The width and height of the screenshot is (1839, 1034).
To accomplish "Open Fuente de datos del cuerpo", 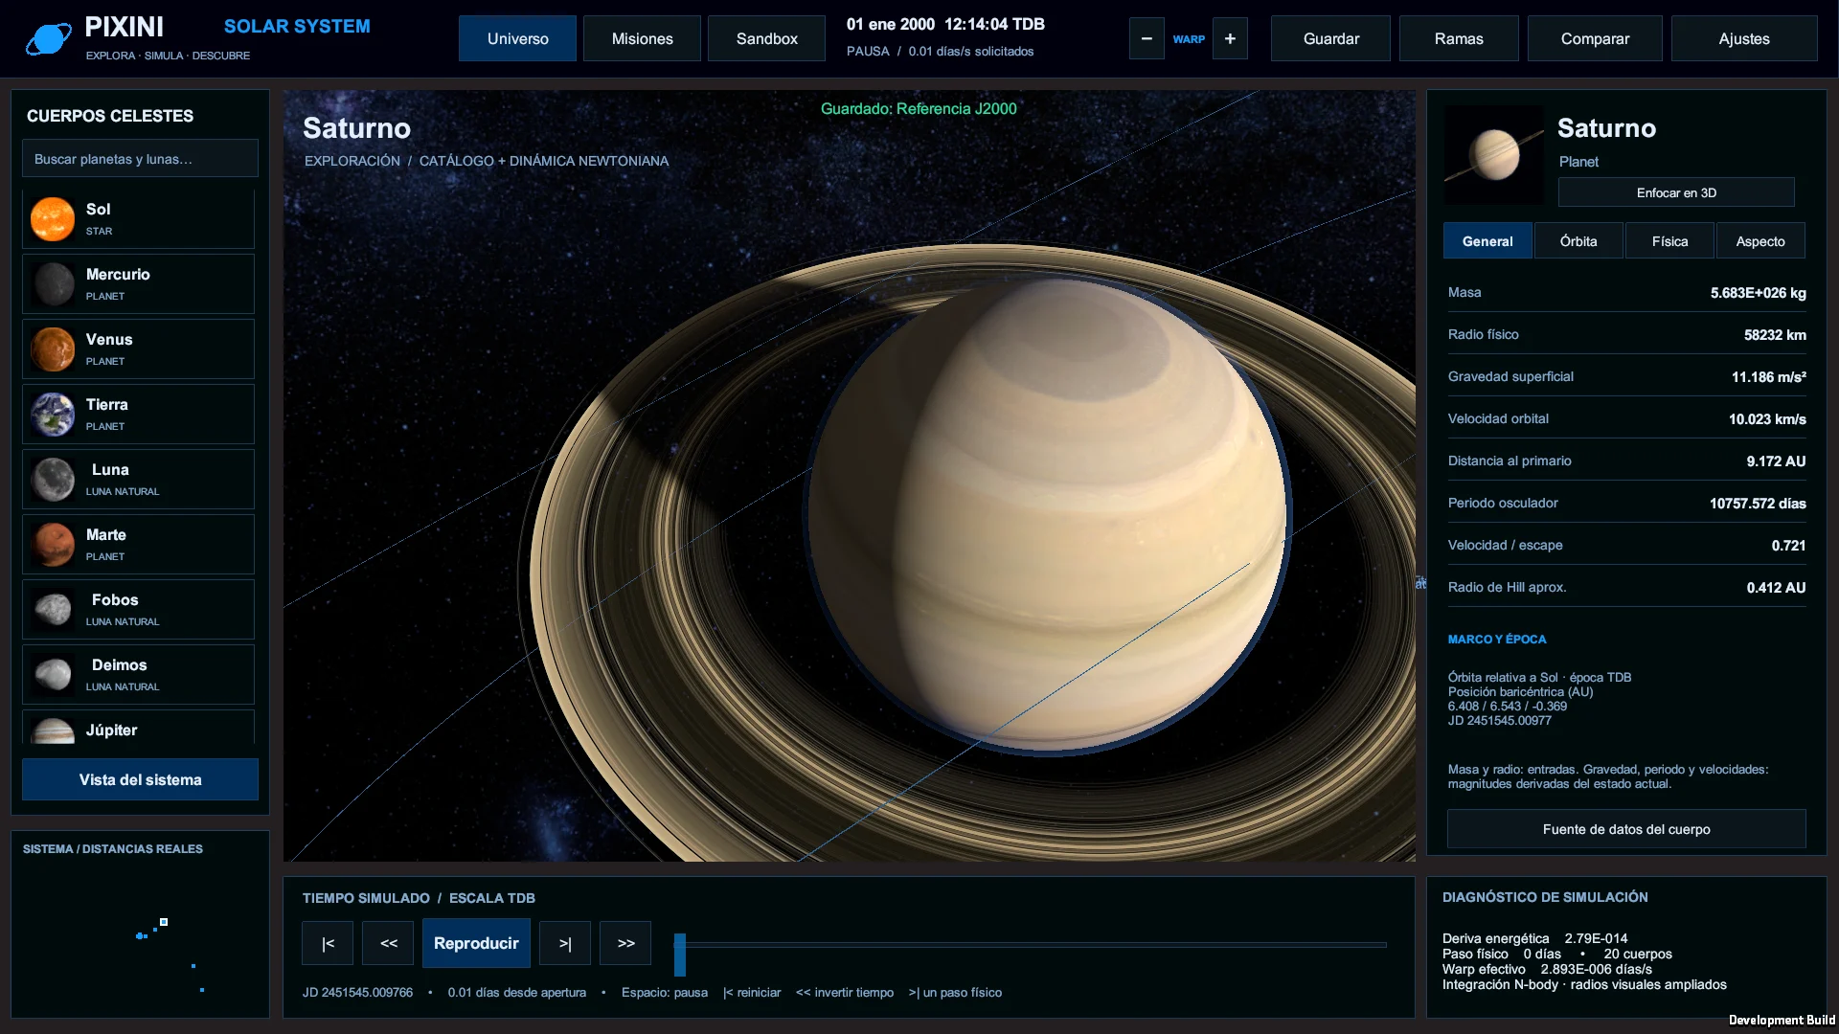I will (x=1626, y=829).
